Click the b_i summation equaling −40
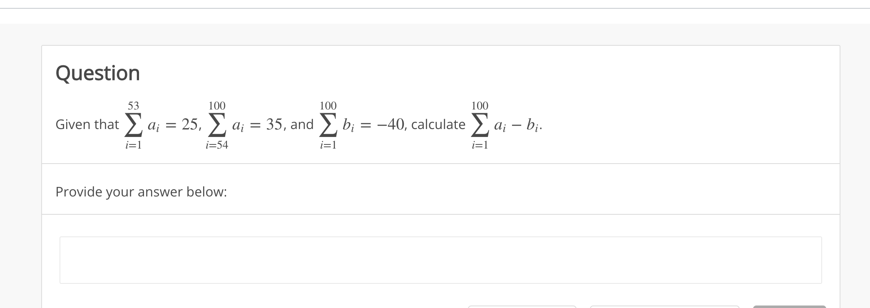 [x=362, y=125]
